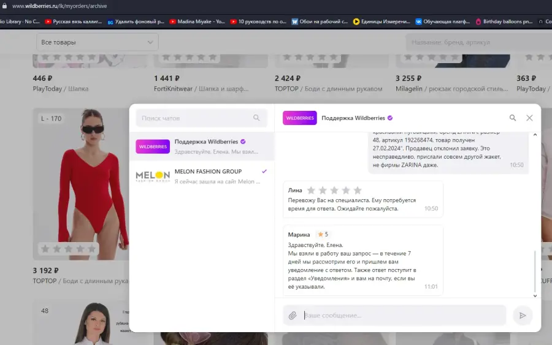Click the site lock icon in address bar
The width and height of the screenshot is (552, 345).
point(4,6)
